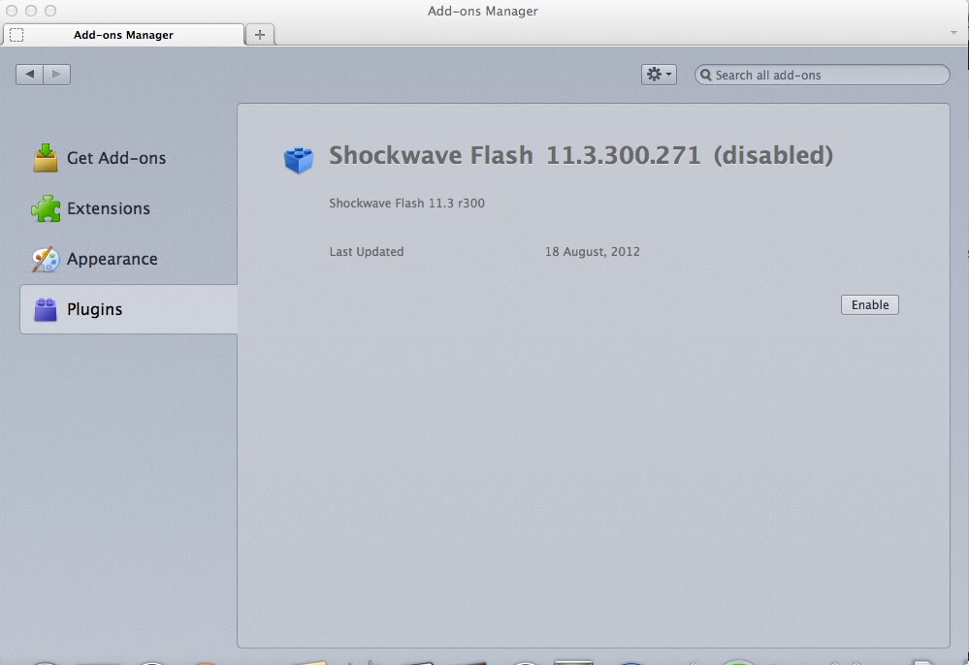Select the Add-ons Manager browser tab
This screenshot has width=969, height=665.
[123, 35]
